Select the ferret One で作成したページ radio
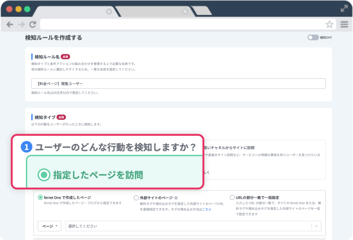Image resolution: width=353 pixels, height=240 pixels. point(40,197)
